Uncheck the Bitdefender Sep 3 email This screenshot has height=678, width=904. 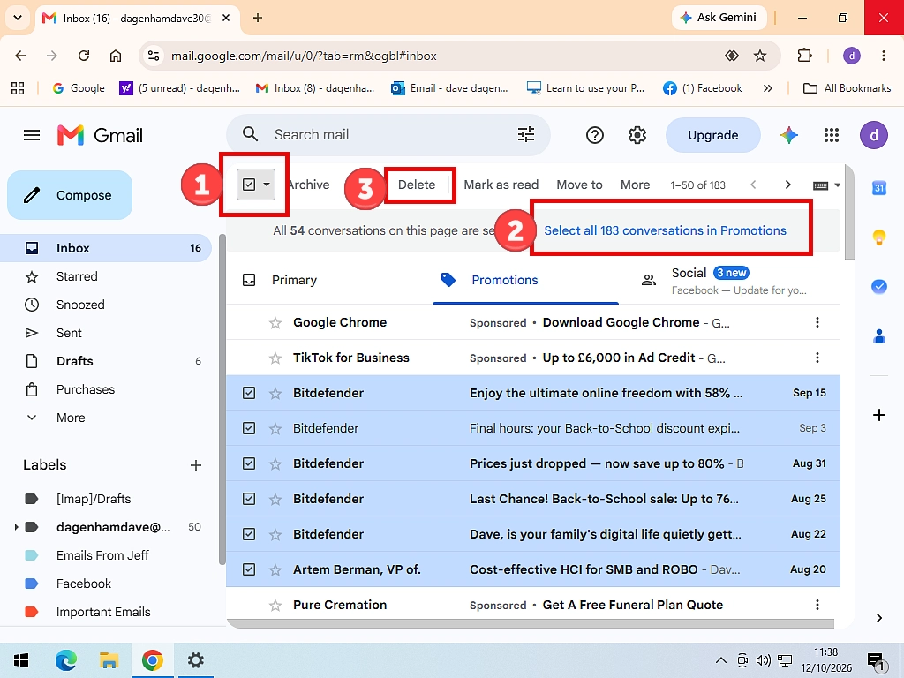coord(249,428)
